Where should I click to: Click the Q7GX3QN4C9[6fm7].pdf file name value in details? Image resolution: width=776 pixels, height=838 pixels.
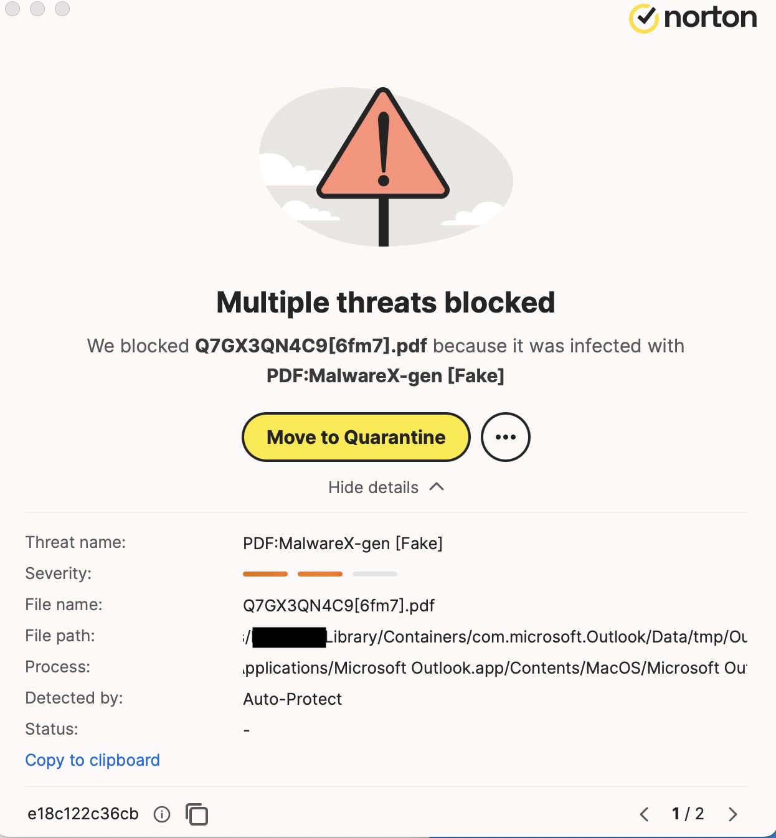pos(339,606)
